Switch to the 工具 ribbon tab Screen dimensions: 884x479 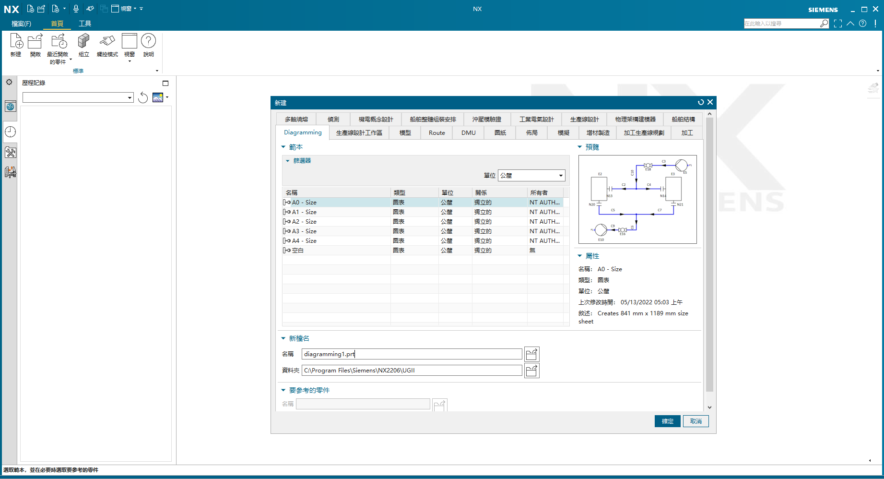click(x=85, y=24)
